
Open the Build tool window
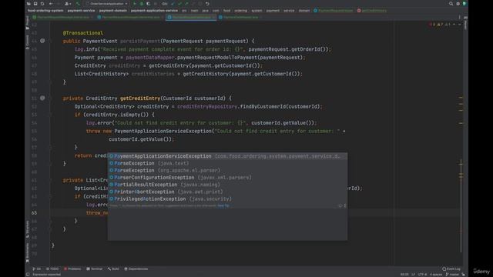[x=113, y=269]
